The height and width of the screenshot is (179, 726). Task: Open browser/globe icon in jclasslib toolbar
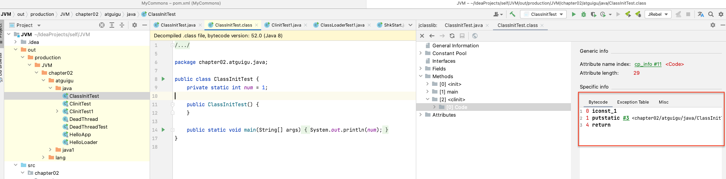[475, 36]
